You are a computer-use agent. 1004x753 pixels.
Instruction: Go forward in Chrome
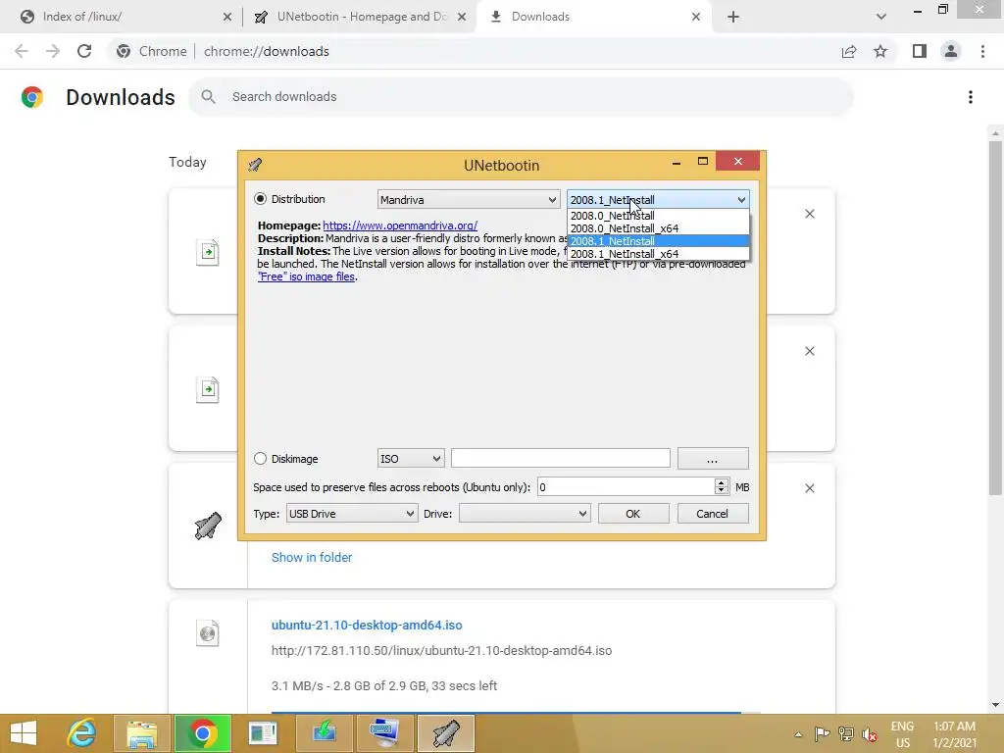click(x=53, y=51)
